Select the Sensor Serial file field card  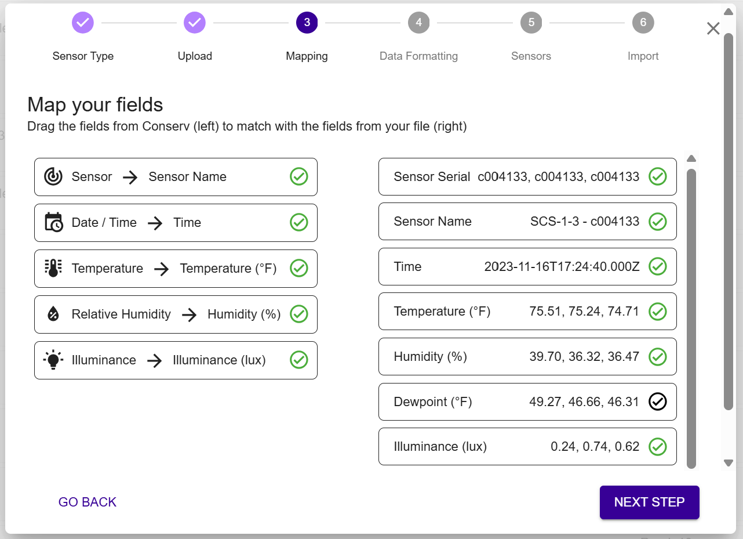[527, 176]
